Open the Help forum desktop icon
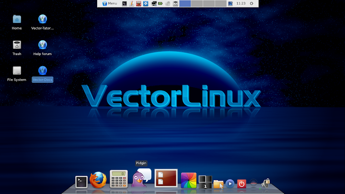 coord(43,48)
